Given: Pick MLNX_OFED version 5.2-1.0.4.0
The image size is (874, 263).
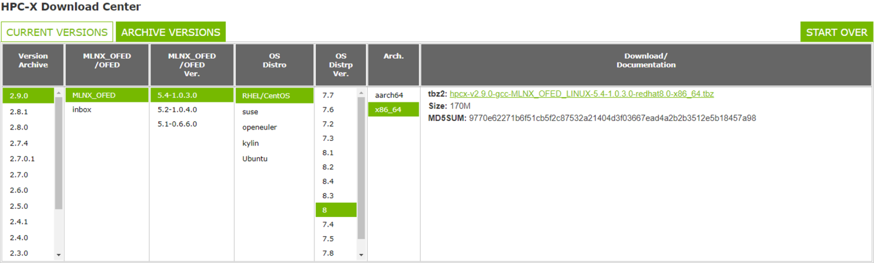Looking at the screenshot, I should pos(177,110).
